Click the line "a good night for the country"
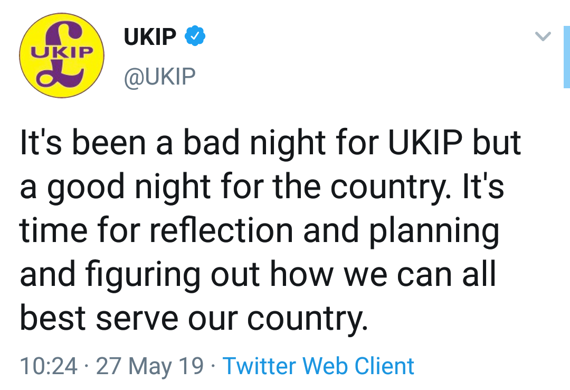 [x=262, y=188]
